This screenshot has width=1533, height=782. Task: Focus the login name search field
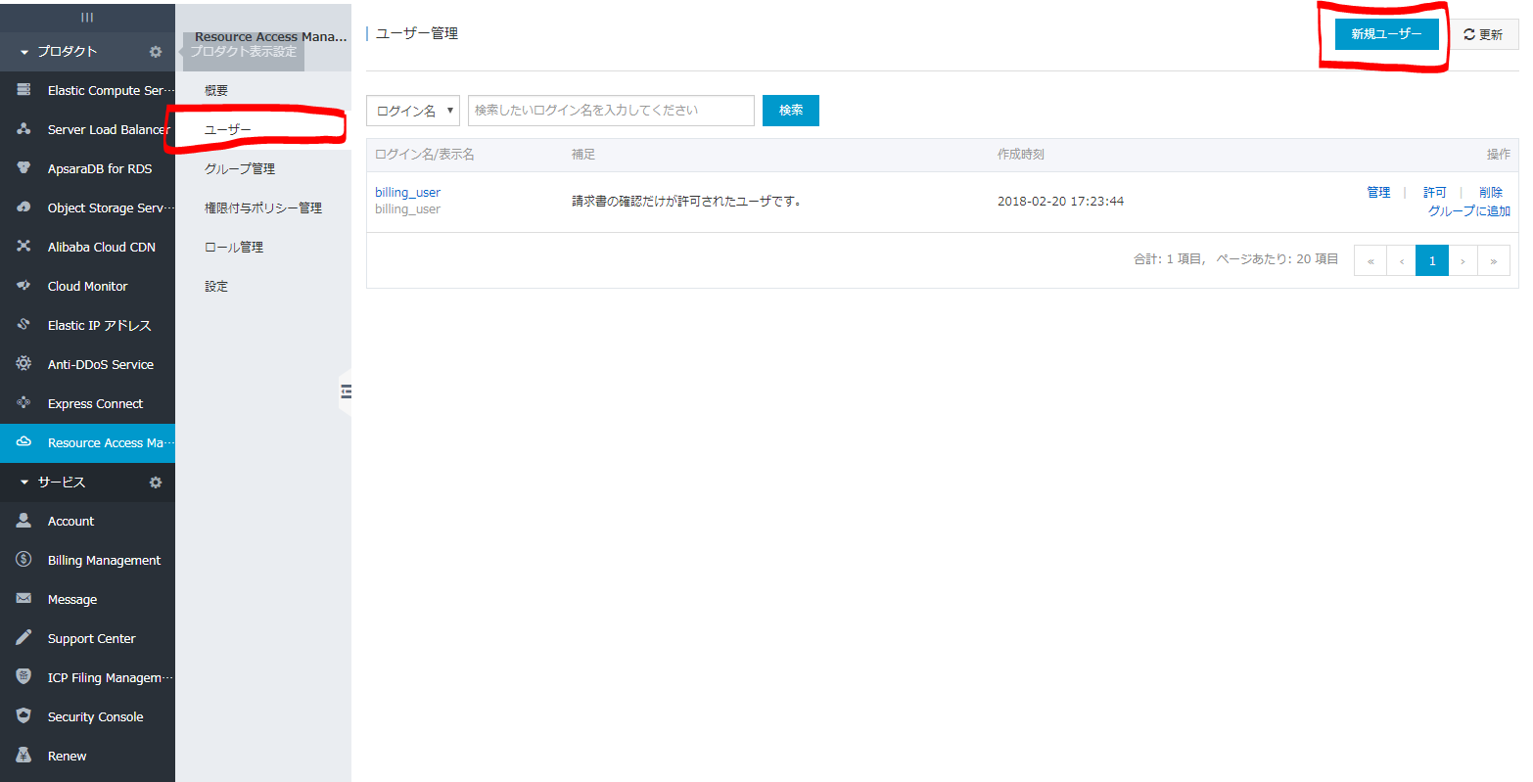[611, 111]
